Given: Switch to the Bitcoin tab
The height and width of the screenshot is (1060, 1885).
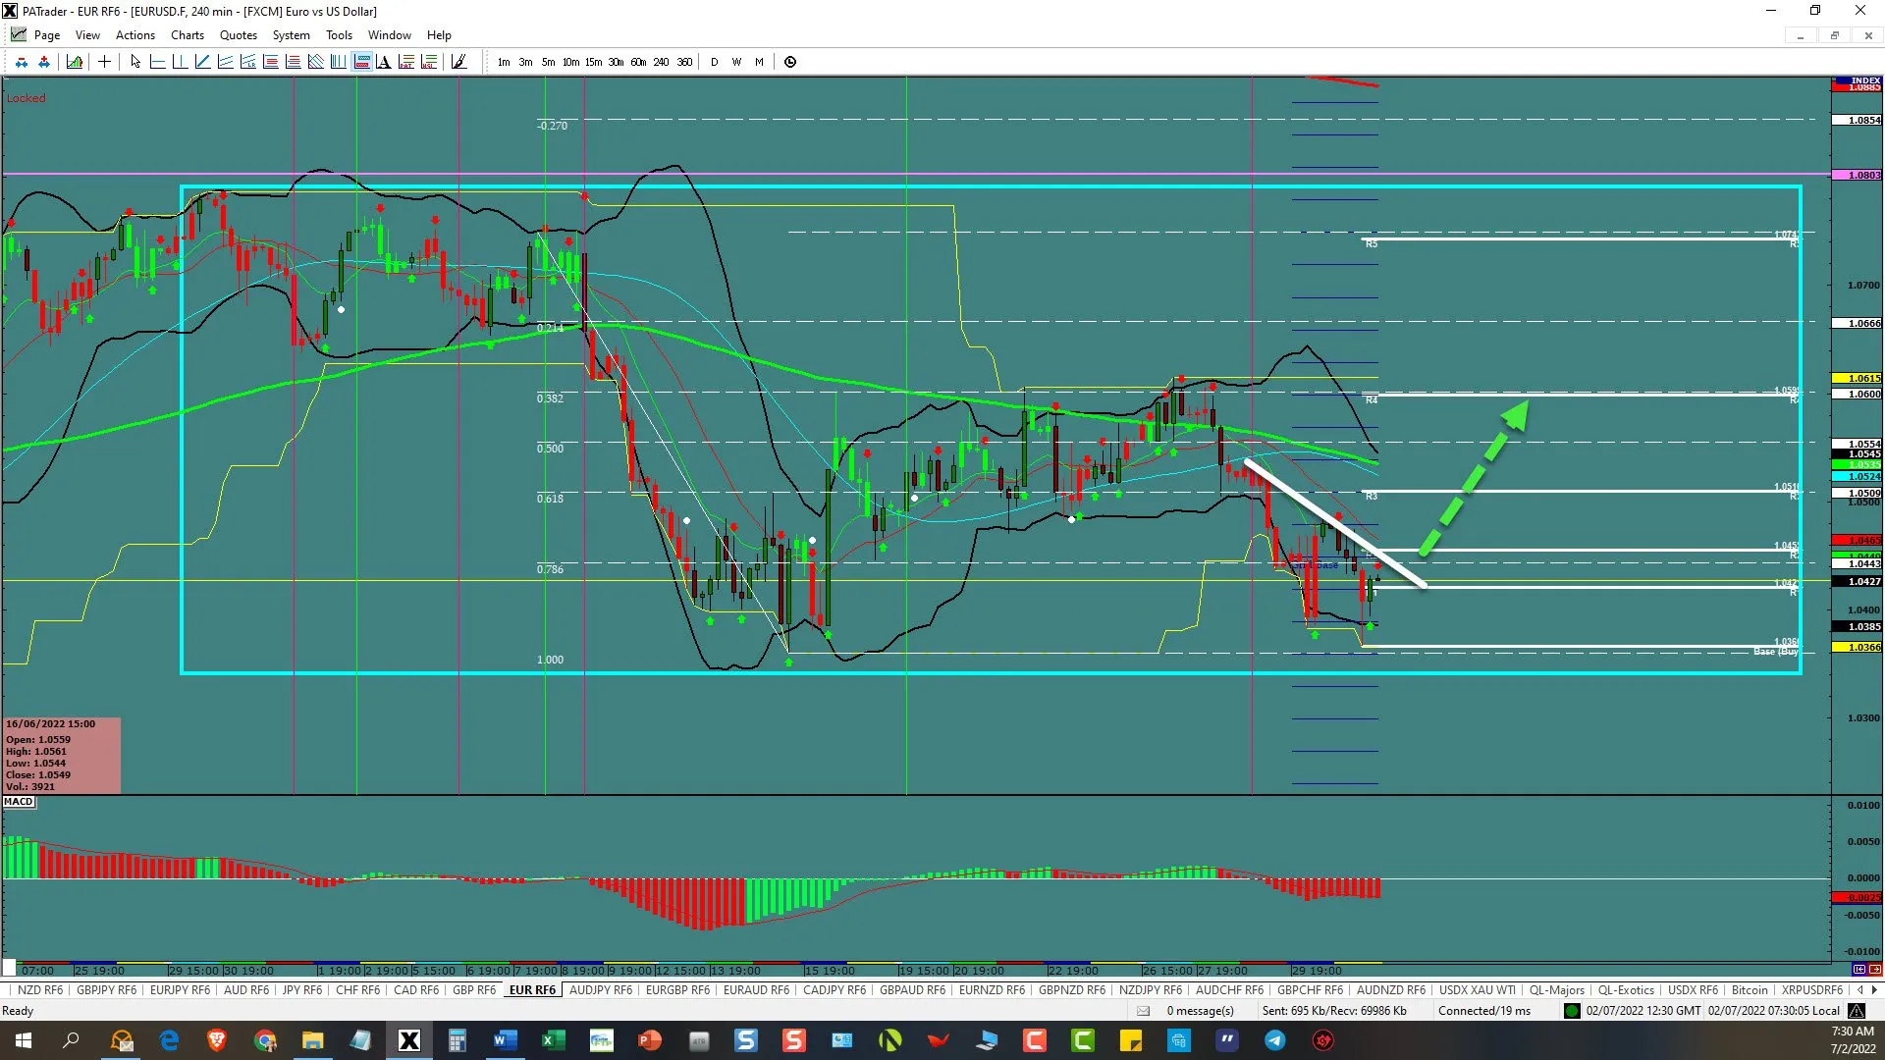Looking at the screenshot, I should pos(1750,989).
